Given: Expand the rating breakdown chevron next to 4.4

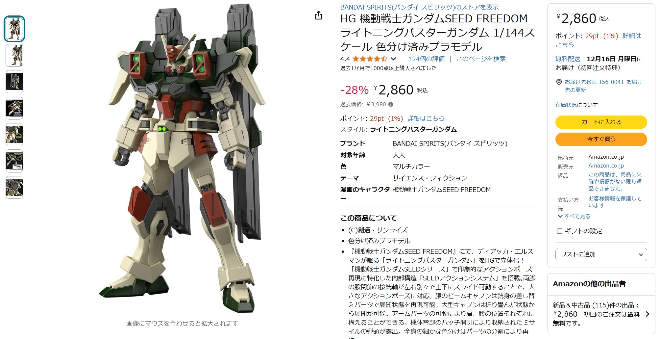Looking at the screenshot, I should (x=393, y=59).
